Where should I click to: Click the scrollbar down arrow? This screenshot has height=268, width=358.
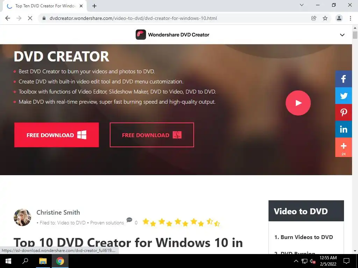pyautogui.click(x=355, y=251)
